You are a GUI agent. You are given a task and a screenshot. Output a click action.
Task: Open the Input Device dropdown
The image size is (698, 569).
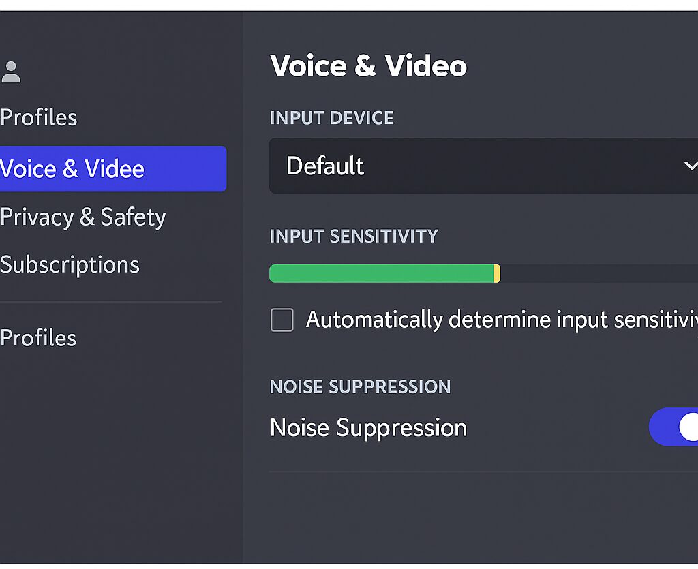(x=477, y=166)
